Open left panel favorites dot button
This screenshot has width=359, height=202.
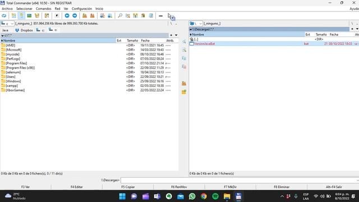[x=171, y=35]
